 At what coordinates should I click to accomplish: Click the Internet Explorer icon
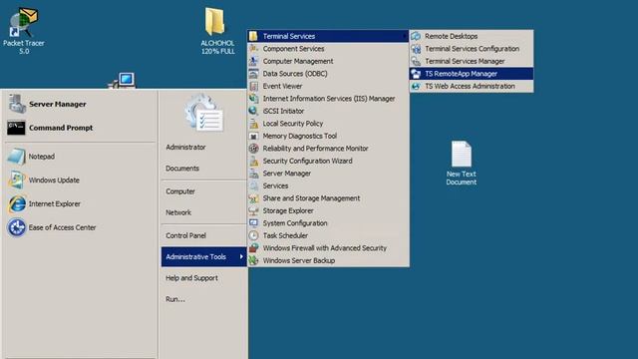17,203
